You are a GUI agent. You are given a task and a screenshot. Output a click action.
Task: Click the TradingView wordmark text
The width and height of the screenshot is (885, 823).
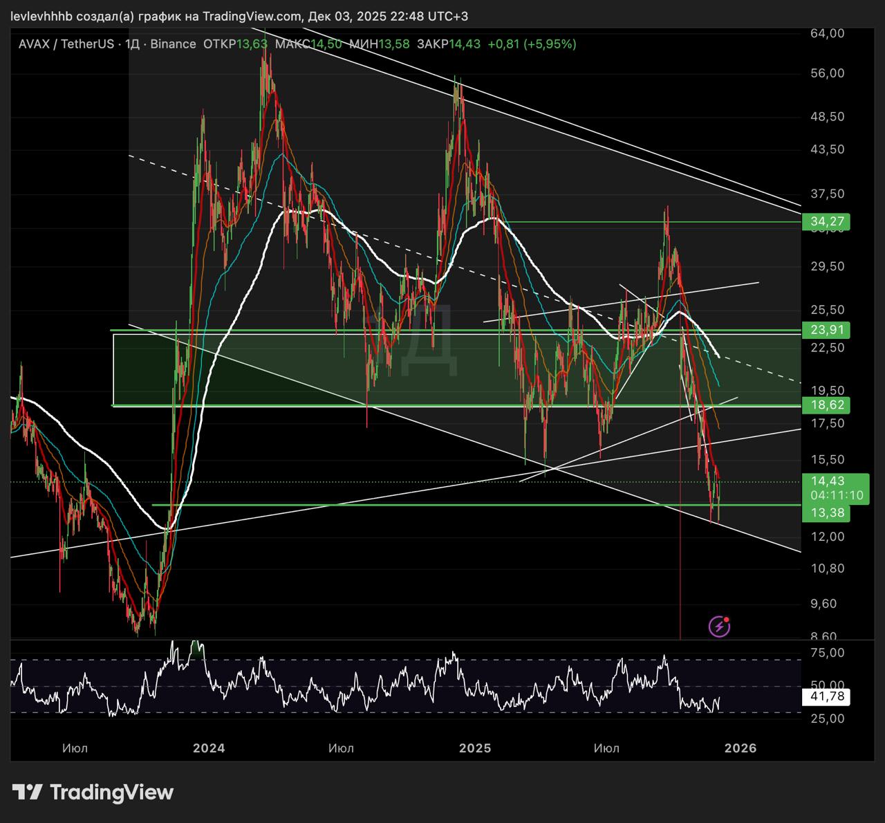point(111,792)
